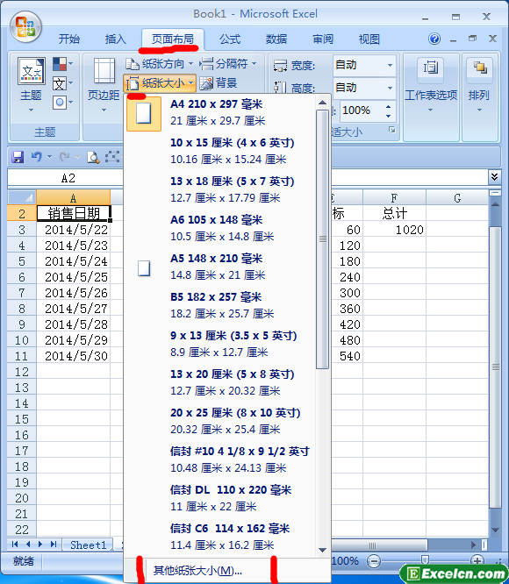Select cell containing 2014/5/25
This screenshot has height=584, width=509.
click(x=74, y=277)
